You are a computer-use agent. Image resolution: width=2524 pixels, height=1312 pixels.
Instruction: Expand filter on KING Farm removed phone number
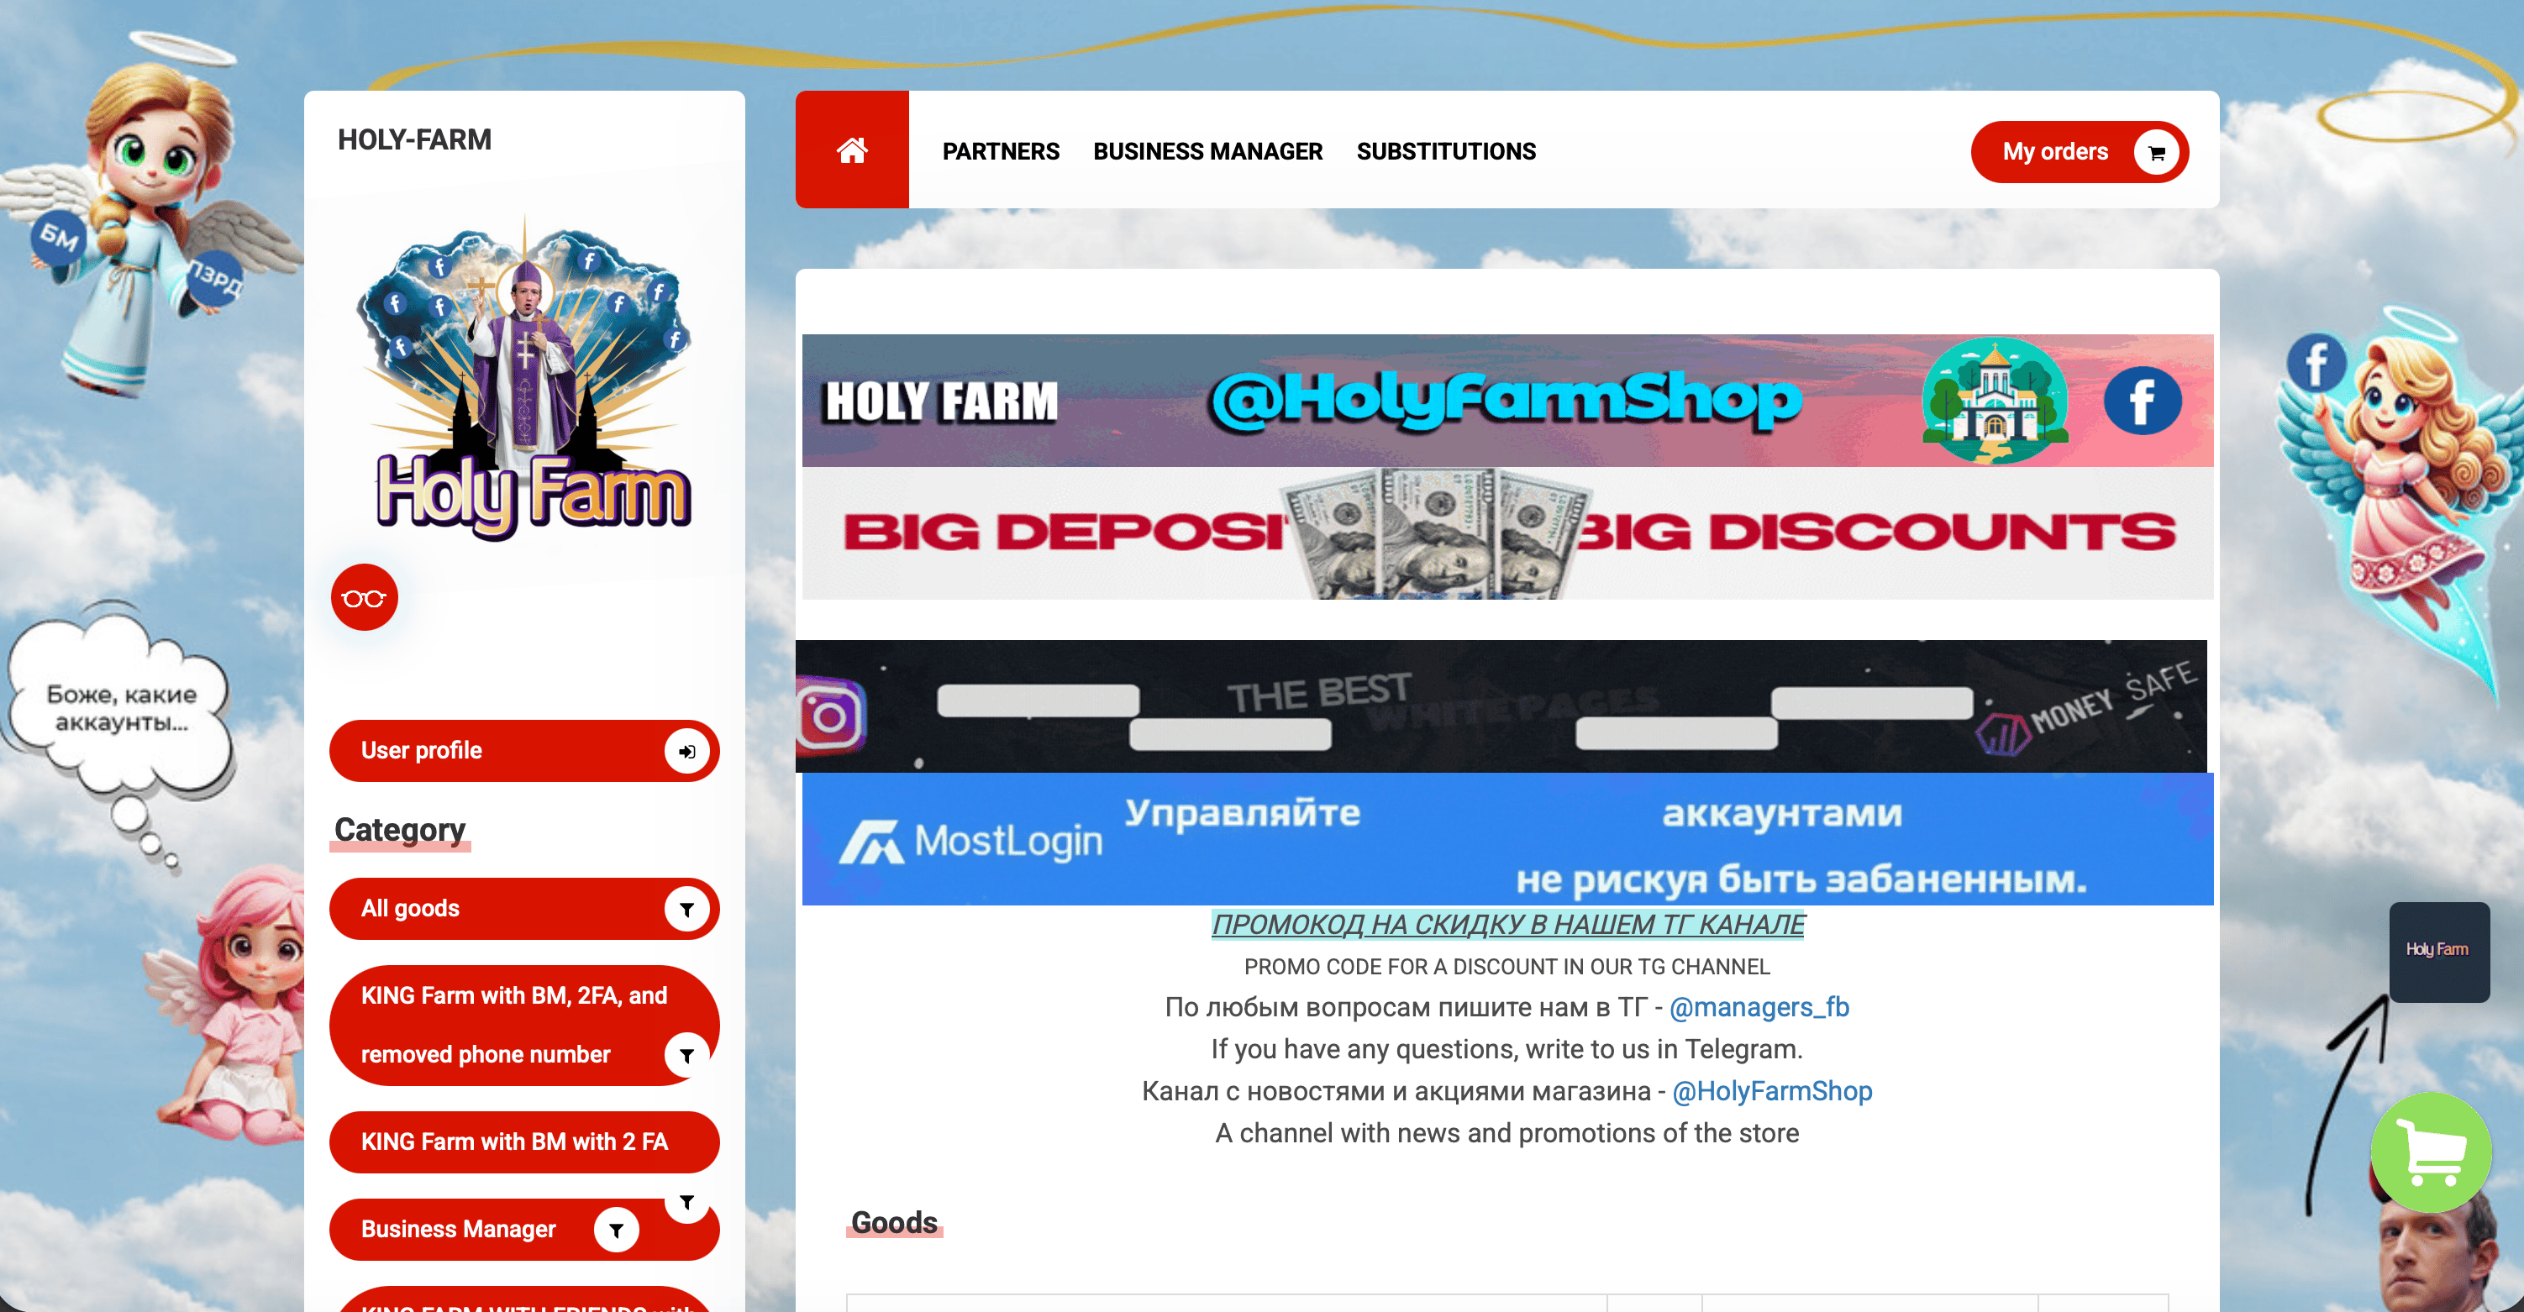(686, 1055)
